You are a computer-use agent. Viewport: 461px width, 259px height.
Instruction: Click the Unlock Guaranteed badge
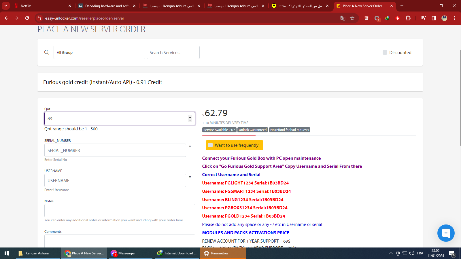point(253,130)
